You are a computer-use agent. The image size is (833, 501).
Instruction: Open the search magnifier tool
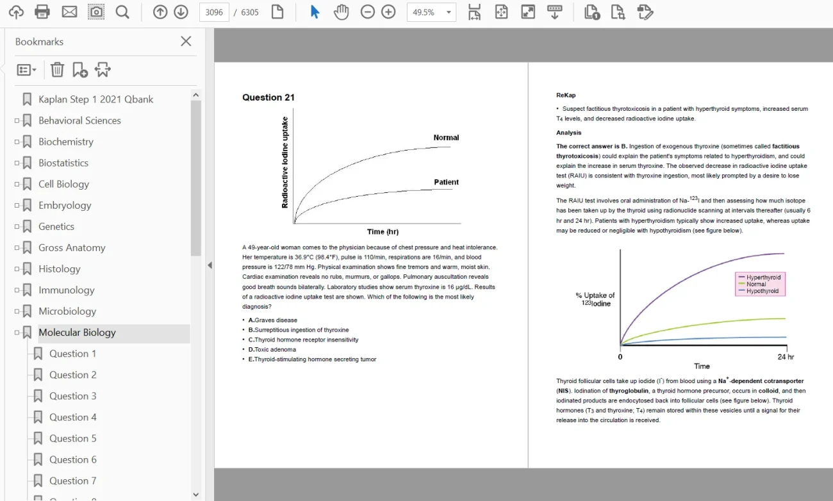tap(122, 12)
